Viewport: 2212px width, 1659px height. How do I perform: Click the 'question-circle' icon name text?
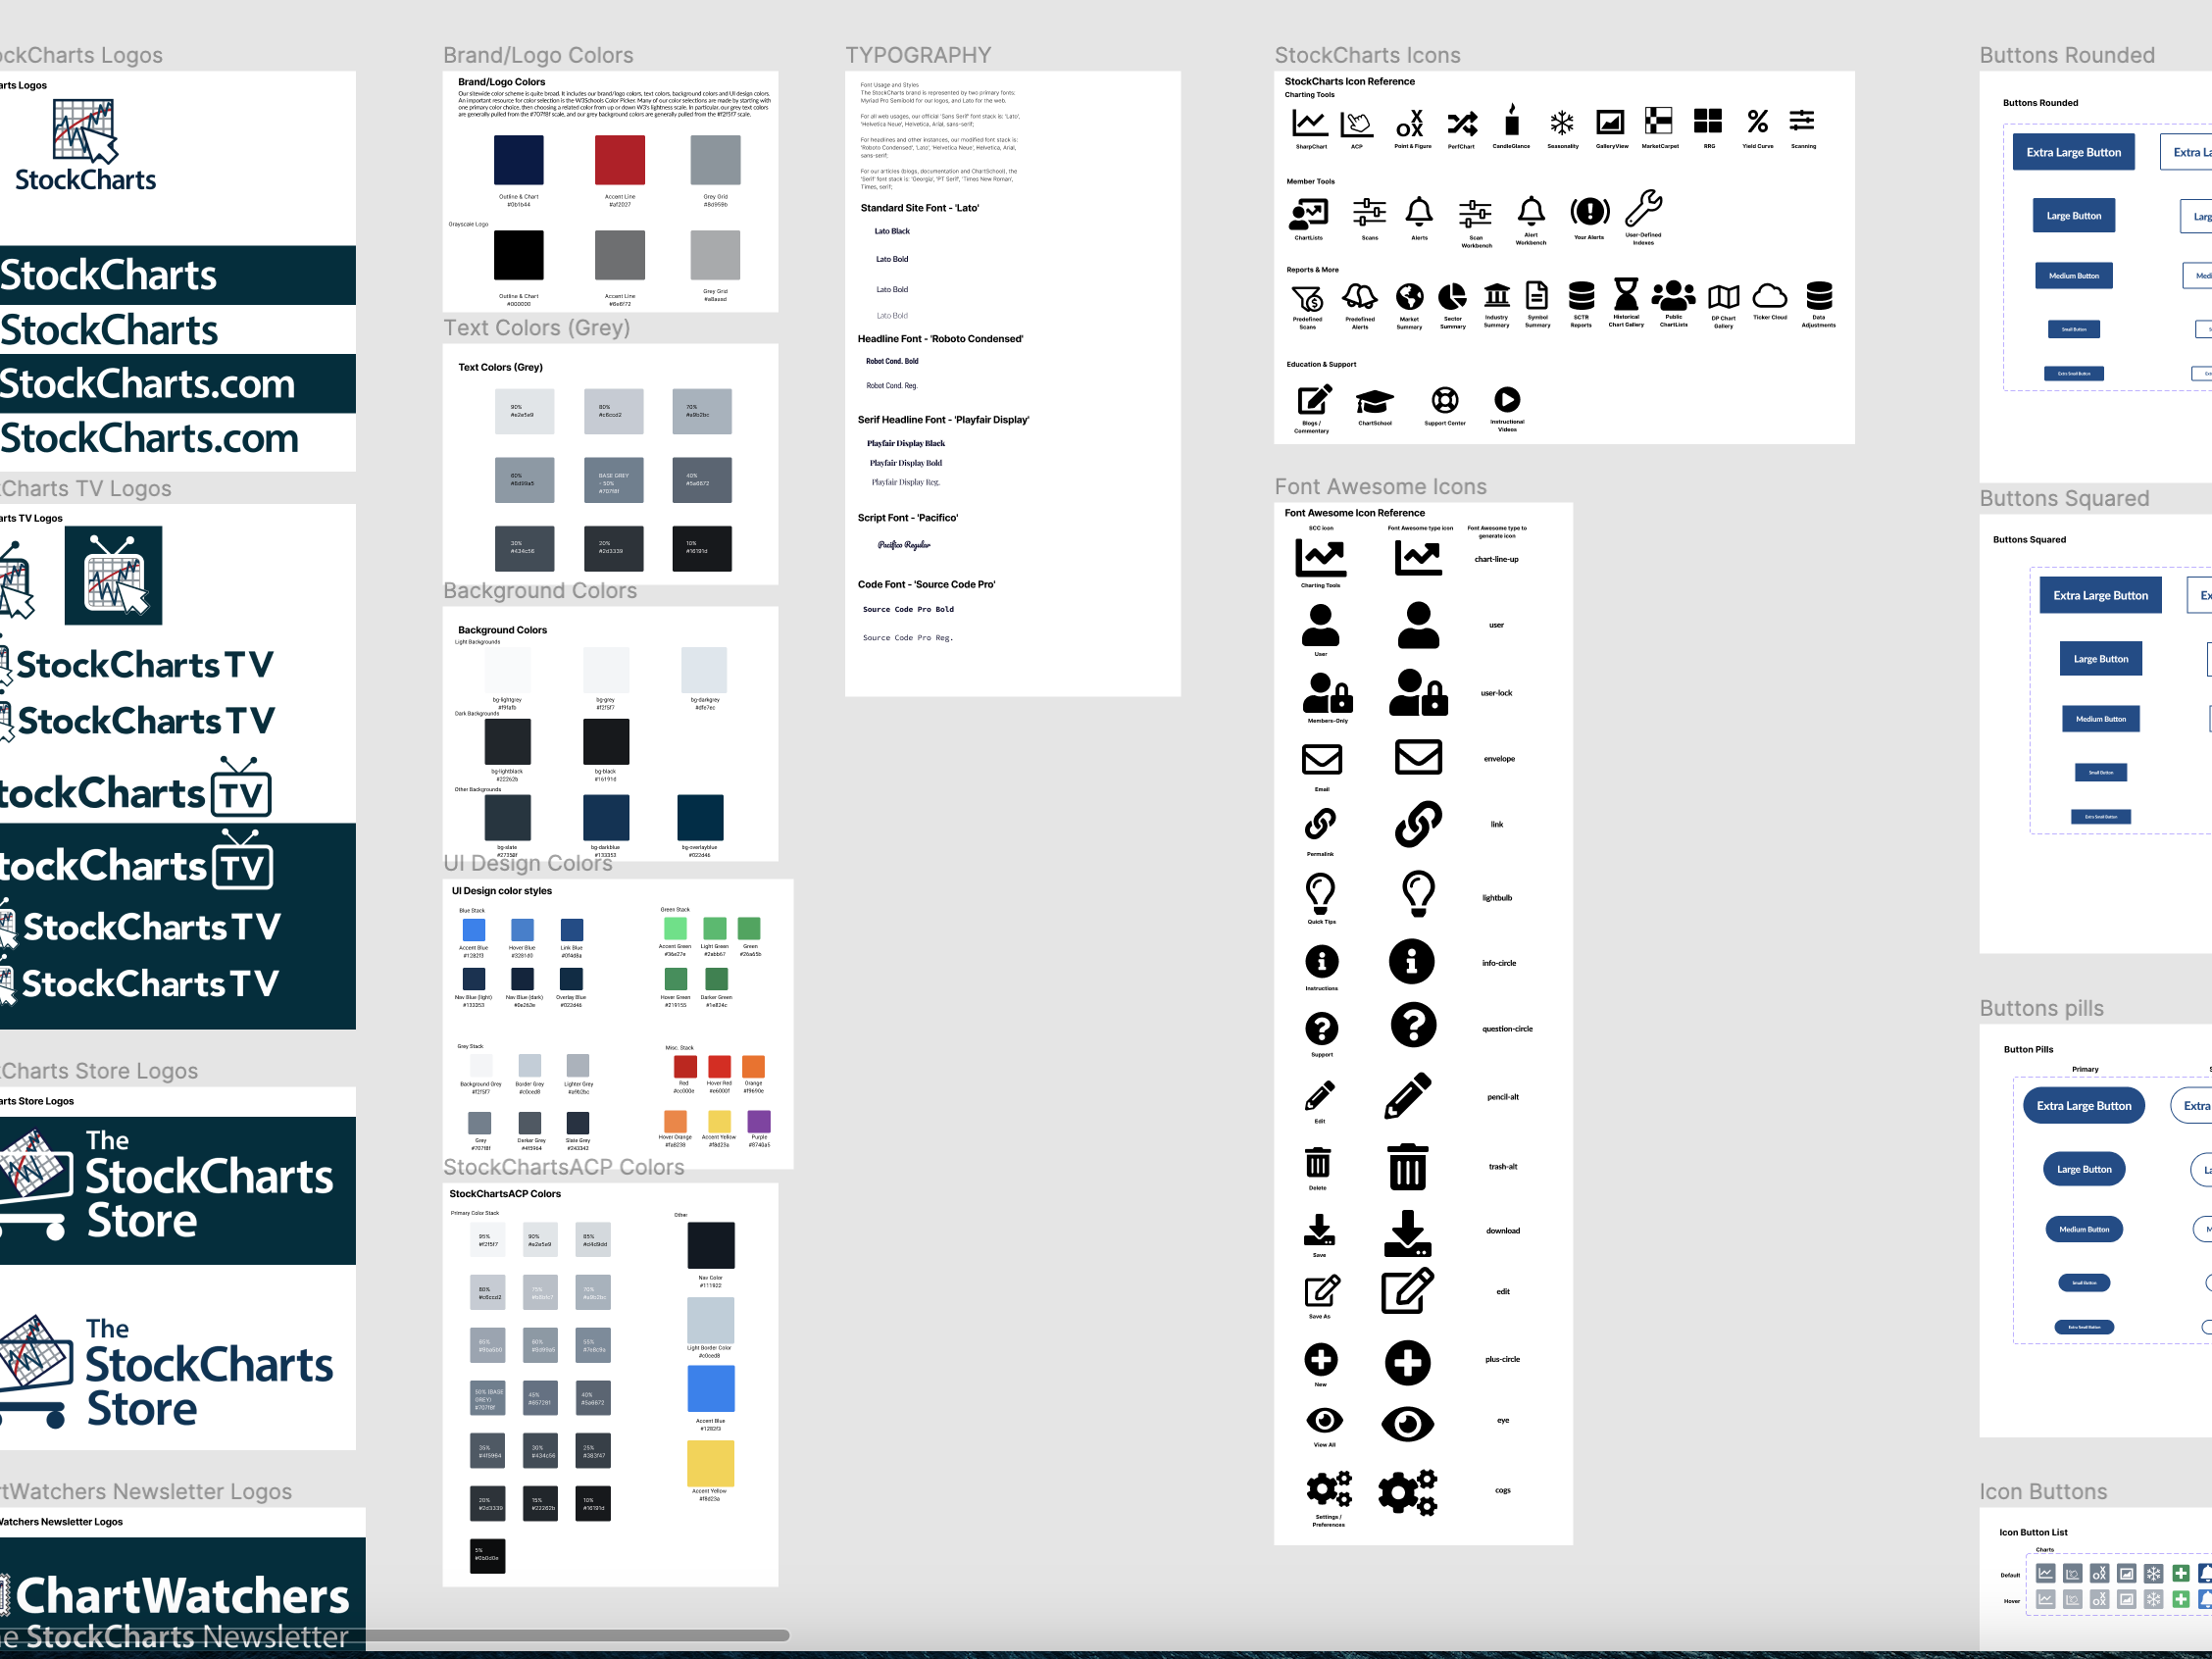[1507, 1029]
